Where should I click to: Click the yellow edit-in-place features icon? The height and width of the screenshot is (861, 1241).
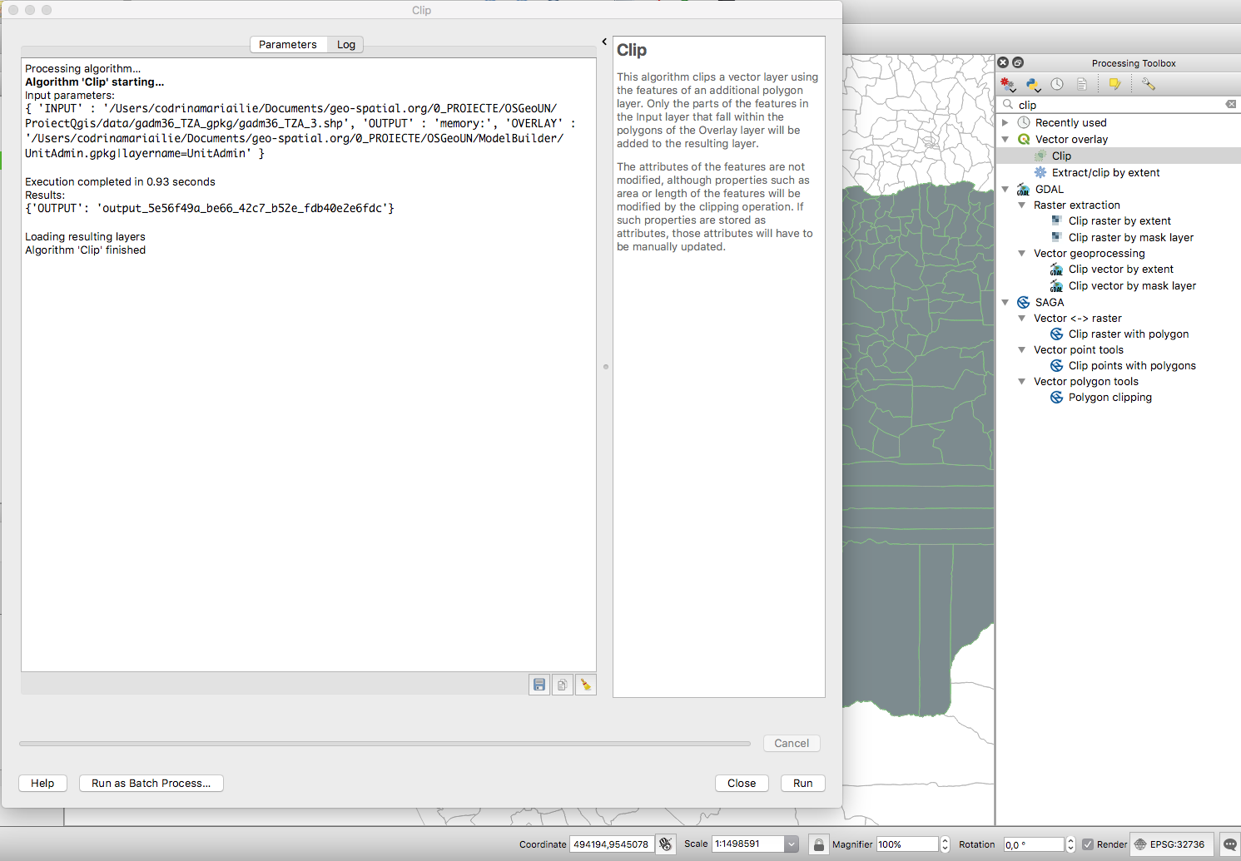(x=1114, y=84)
